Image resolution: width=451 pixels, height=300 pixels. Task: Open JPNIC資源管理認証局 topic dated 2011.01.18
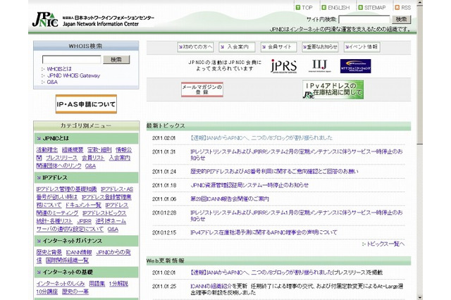pos(249,185)
